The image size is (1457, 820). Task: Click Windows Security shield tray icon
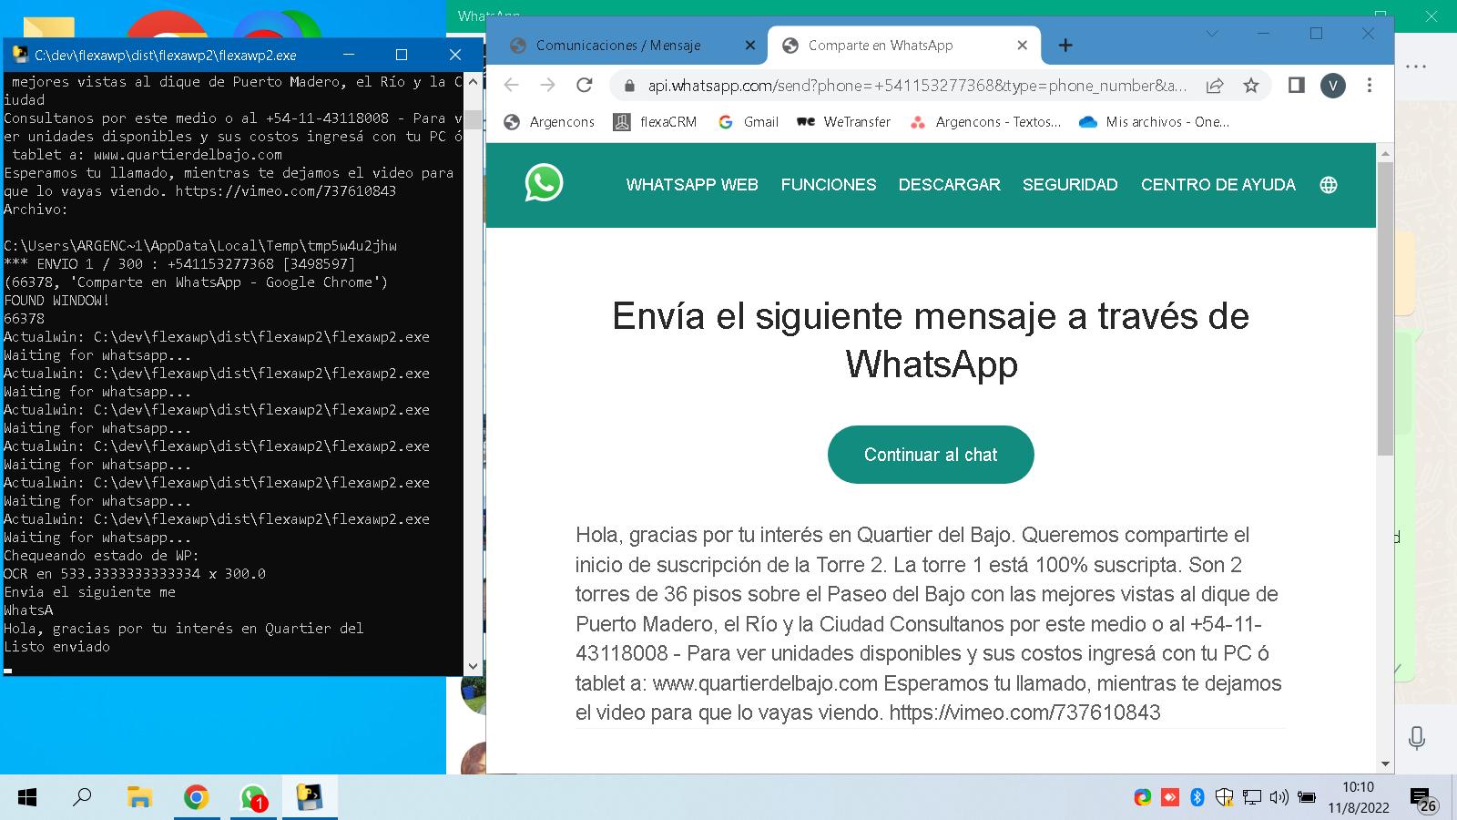1225,798
